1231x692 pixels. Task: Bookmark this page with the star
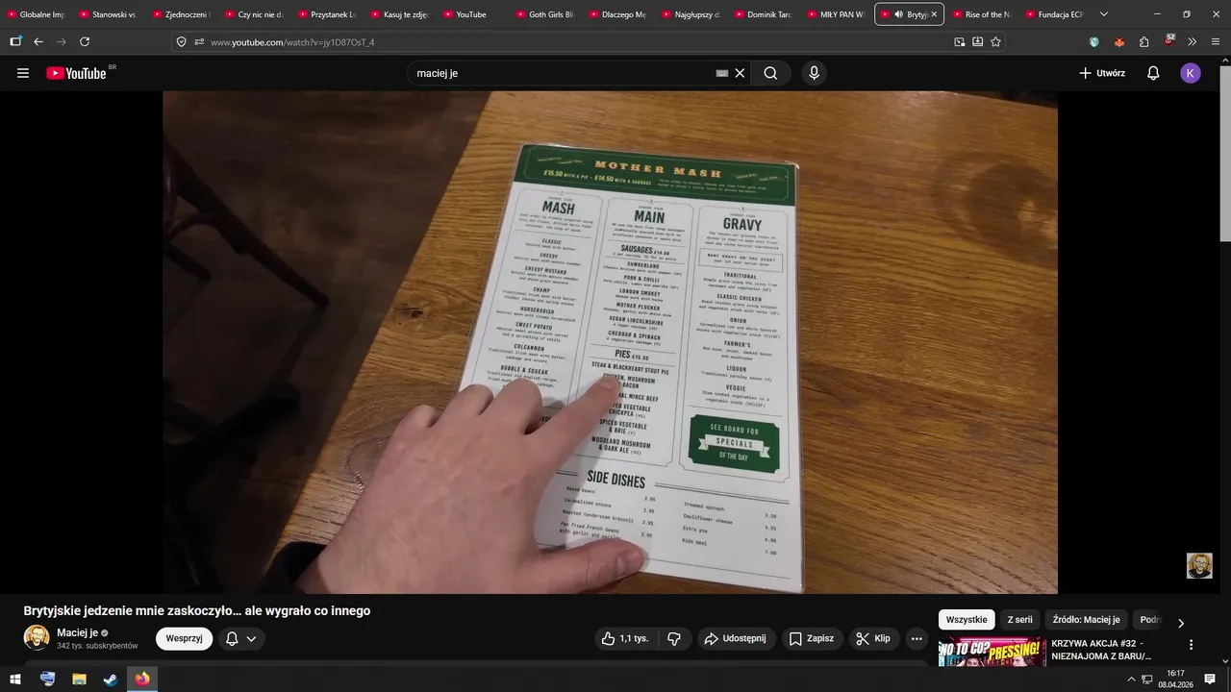point(995,41)
